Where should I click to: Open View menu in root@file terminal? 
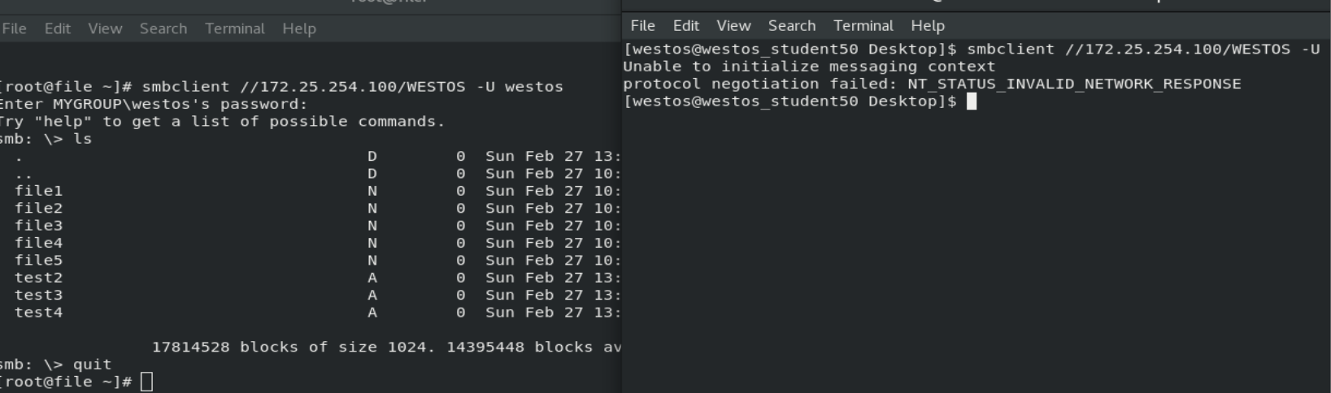point(105,28)
